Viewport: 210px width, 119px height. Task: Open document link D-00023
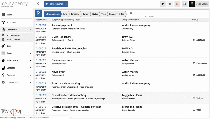[x=41, y=95]
